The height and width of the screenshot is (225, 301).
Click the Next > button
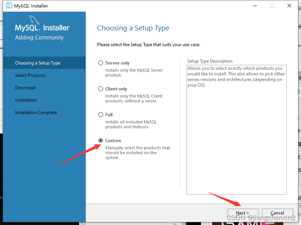[x=243, y=213]
